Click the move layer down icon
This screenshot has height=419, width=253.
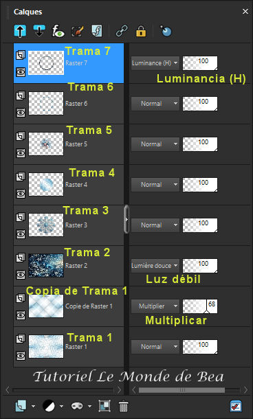(39, 31)
